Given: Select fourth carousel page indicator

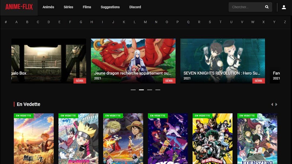Looking at the screenshot, I should [x=158, y=90].
